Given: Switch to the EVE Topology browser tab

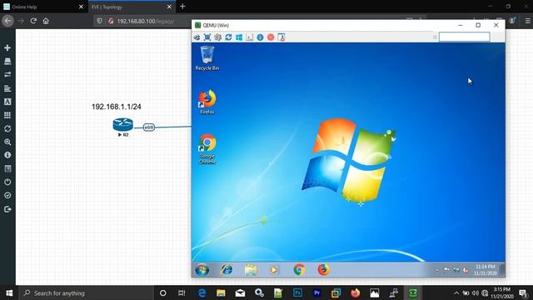Looking at the screenshot, I should (127, 7).
